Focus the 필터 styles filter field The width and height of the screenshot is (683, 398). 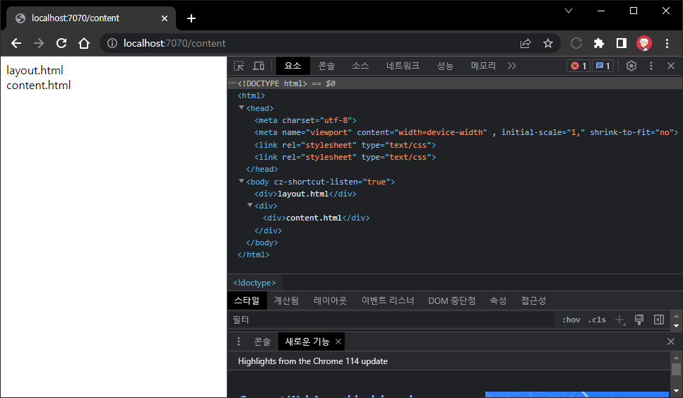click(x=391, y=320)
